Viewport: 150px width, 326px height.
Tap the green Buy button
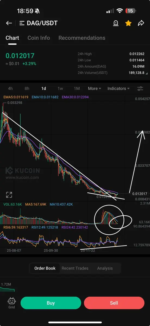click(51, 303)
